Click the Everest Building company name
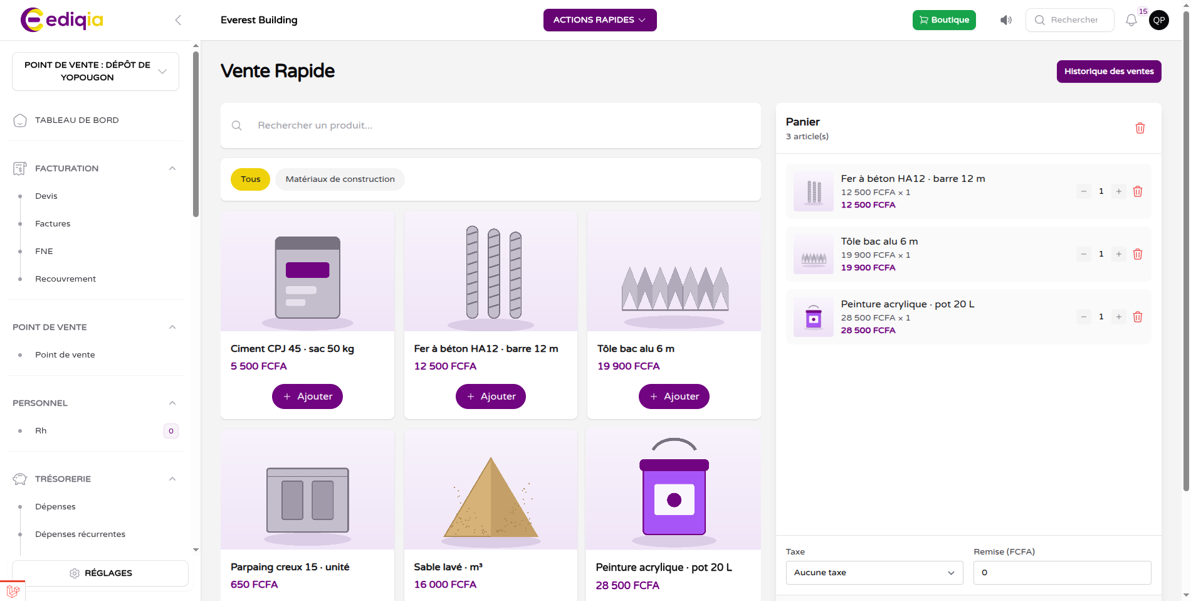 (259, 20)
